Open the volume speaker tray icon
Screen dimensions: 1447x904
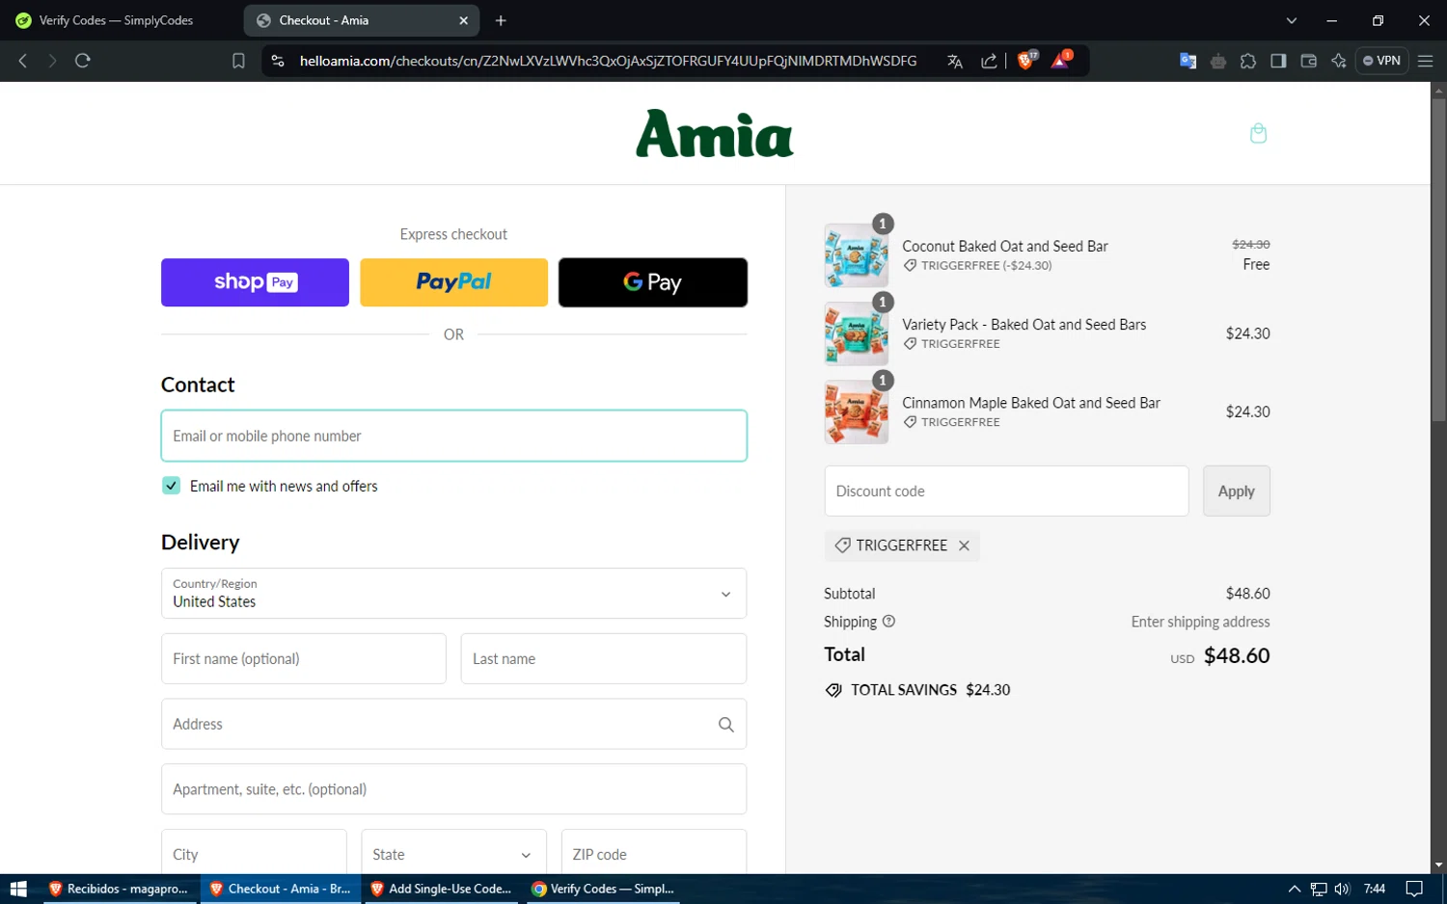pos(1342,889)
